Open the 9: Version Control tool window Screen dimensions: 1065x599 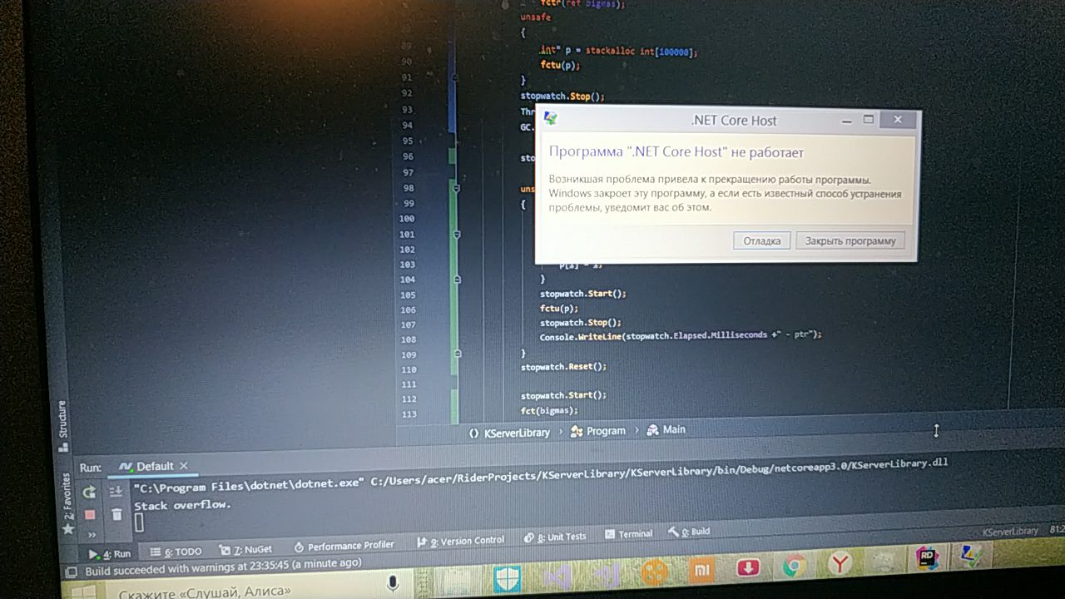(461, 541)
